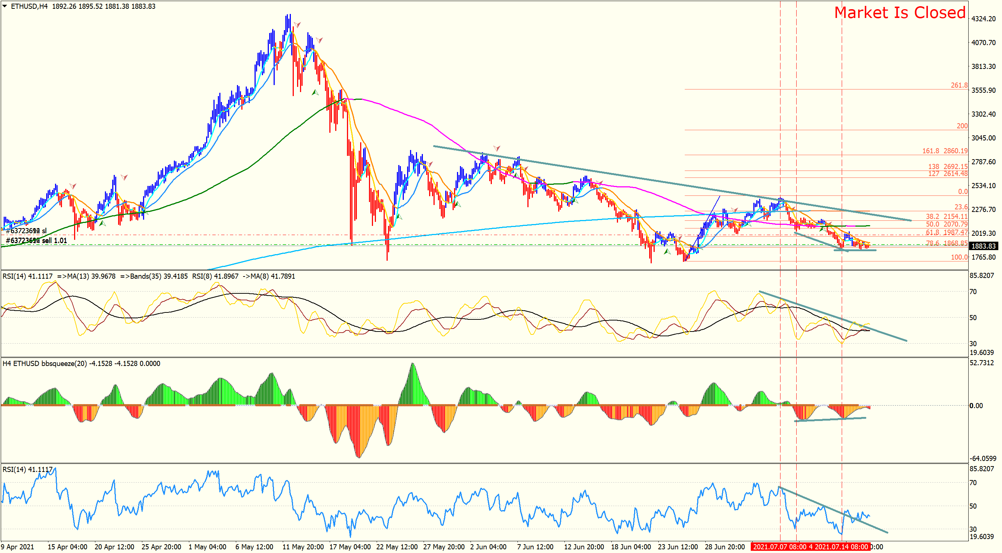Click the #63723694 sell 1.01 order label
This screenshot has width=1002, height=553.
point(37,240)
